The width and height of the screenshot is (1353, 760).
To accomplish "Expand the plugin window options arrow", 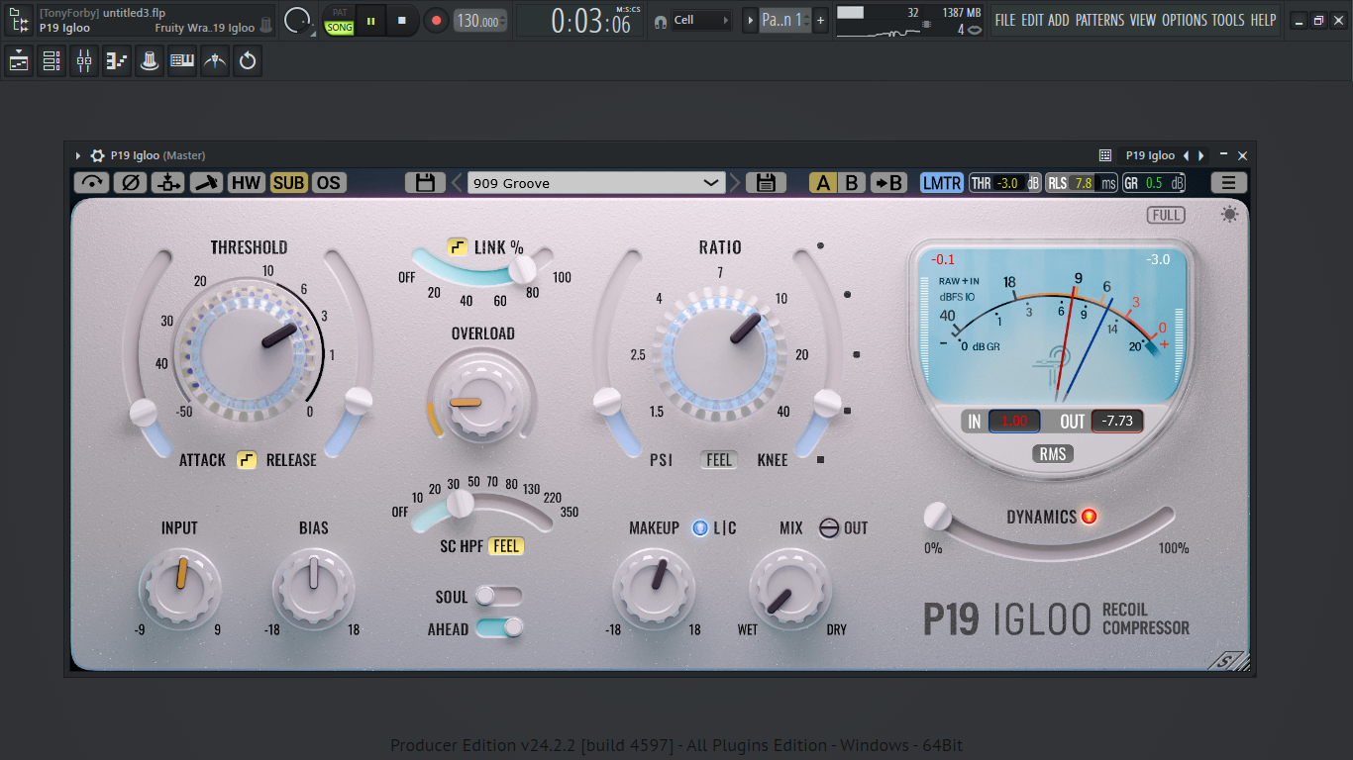I will [x=77, y=155].
